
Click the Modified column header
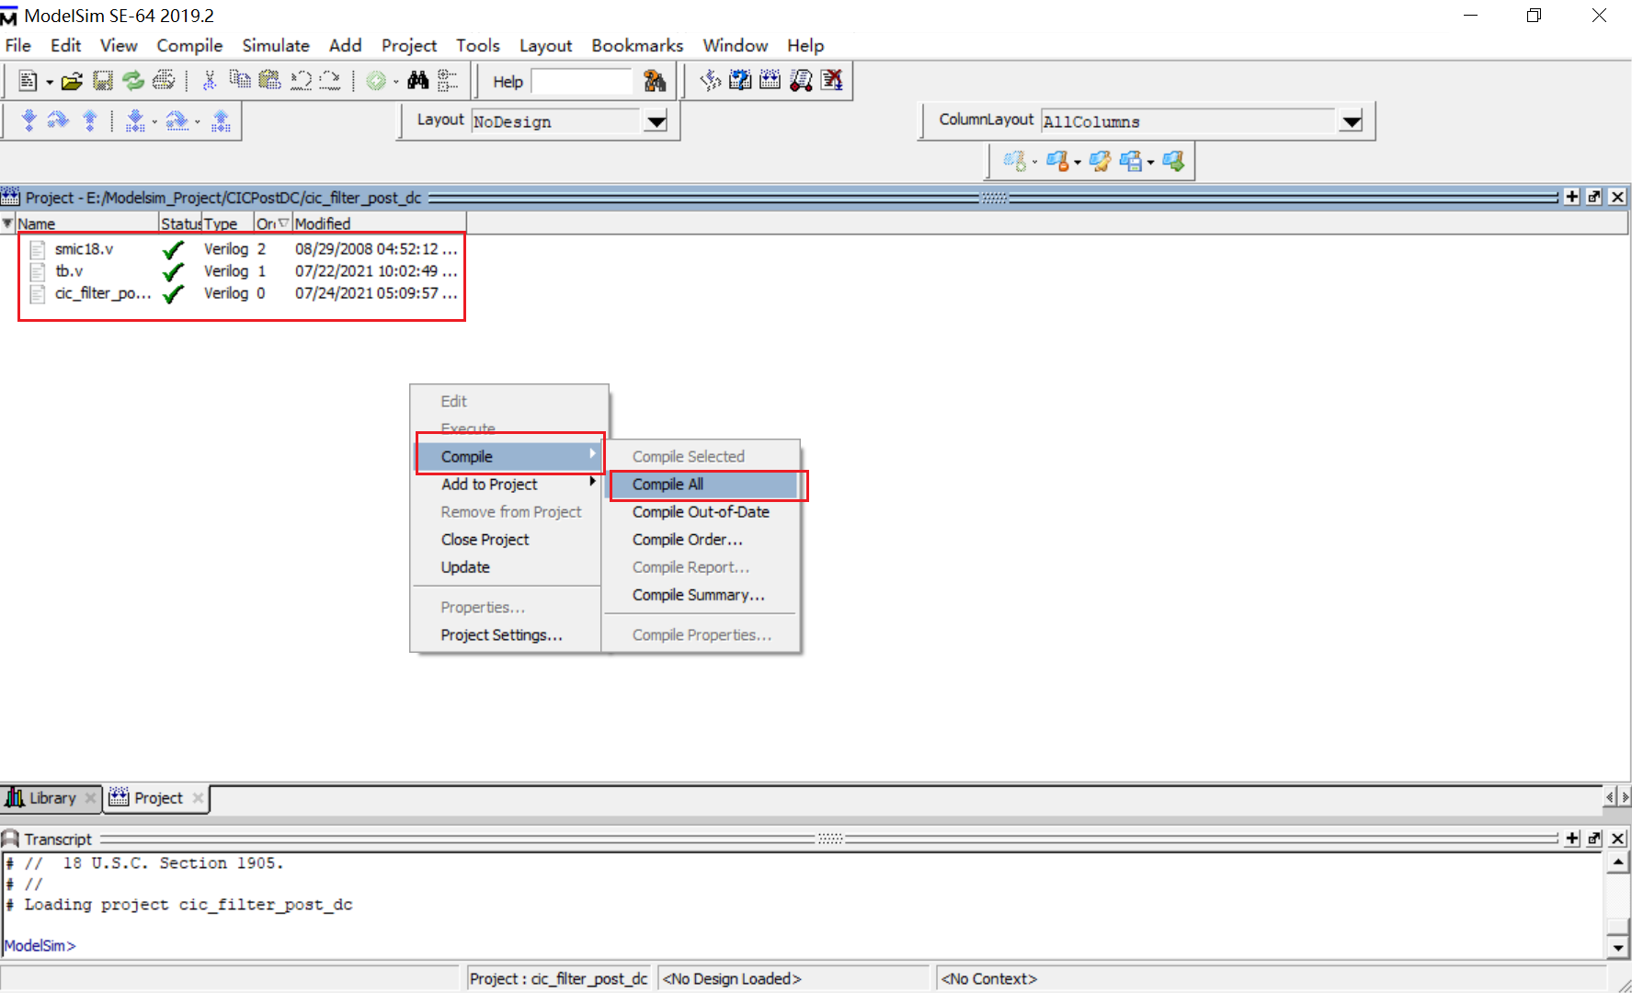pyautogui.click(x=379, y=223)
